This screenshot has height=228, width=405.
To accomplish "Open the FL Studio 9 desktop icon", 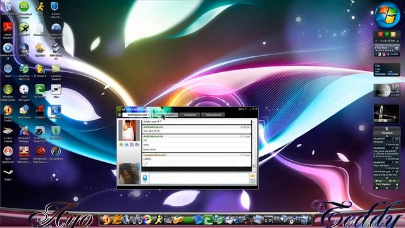I will click(x=40, y=71).
